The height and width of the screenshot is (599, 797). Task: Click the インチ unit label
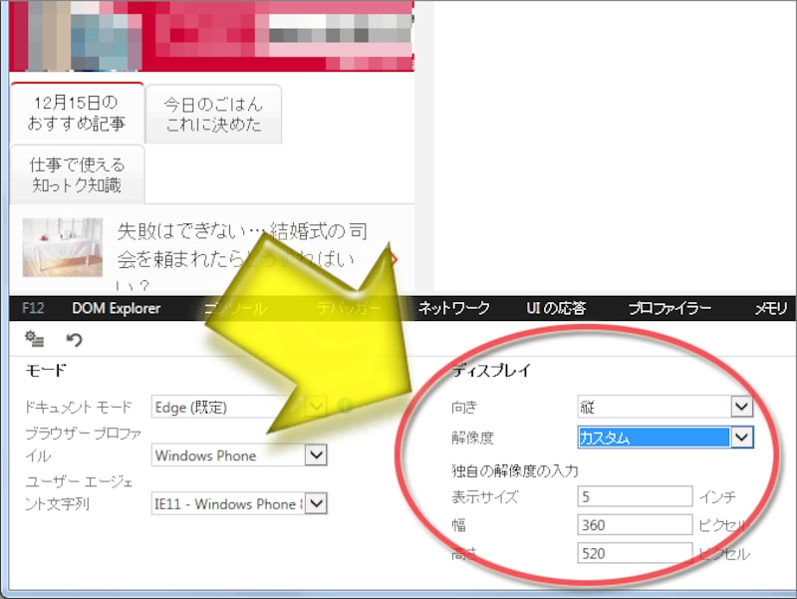(717, 496)
